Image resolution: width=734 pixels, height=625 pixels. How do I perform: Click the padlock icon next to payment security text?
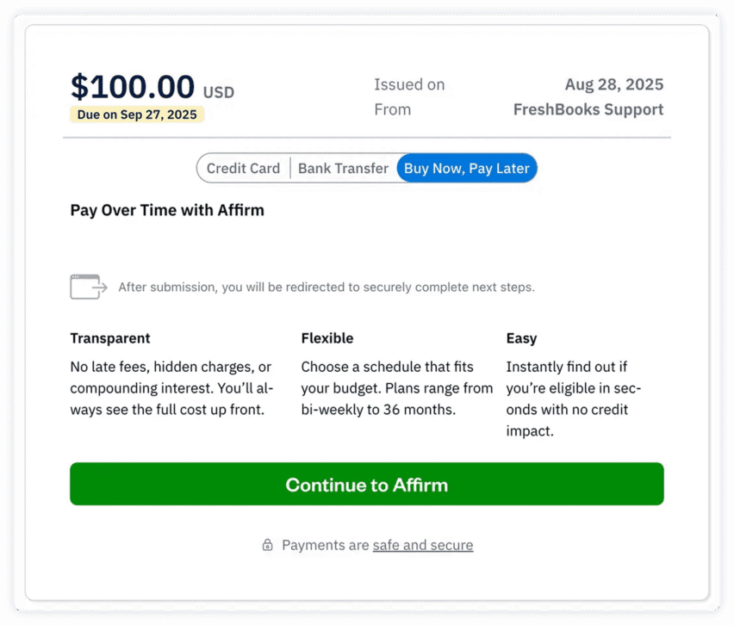tap(268, 545)
